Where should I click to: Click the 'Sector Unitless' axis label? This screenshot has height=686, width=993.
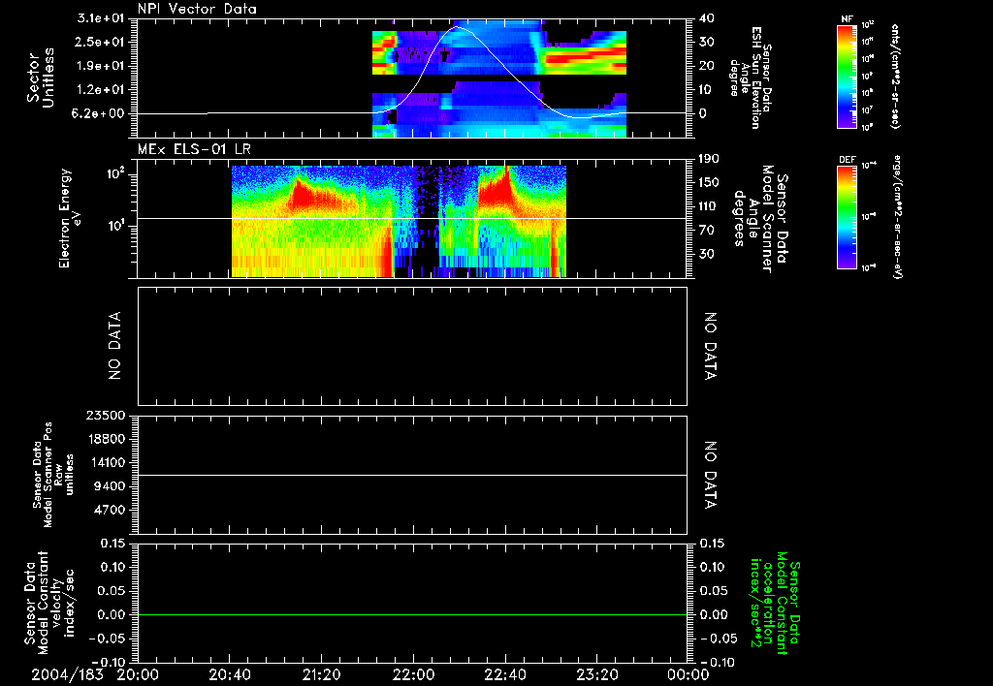tap(41, 78)
